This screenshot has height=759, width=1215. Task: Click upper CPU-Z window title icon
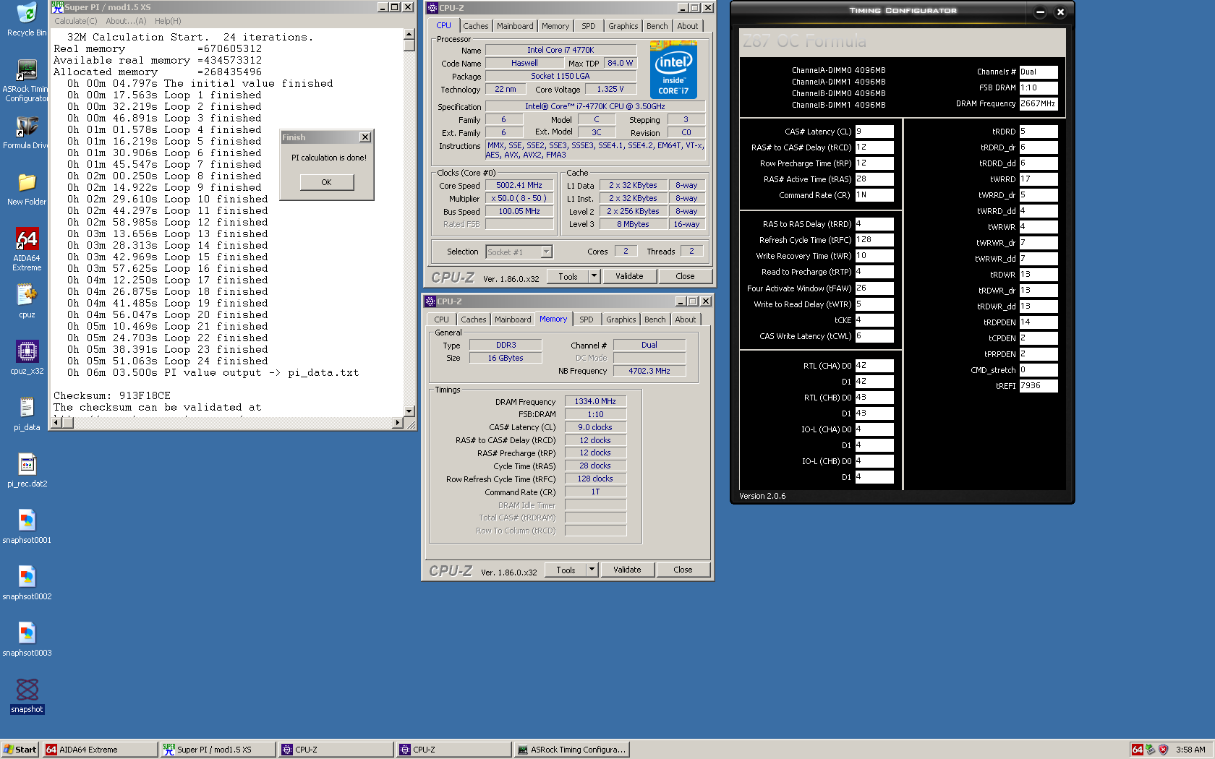coord(432,8)
